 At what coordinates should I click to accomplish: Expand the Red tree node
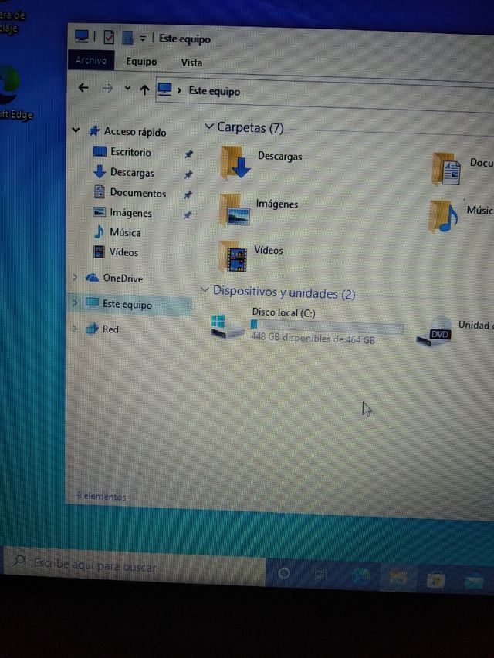[x=75, y=328]
